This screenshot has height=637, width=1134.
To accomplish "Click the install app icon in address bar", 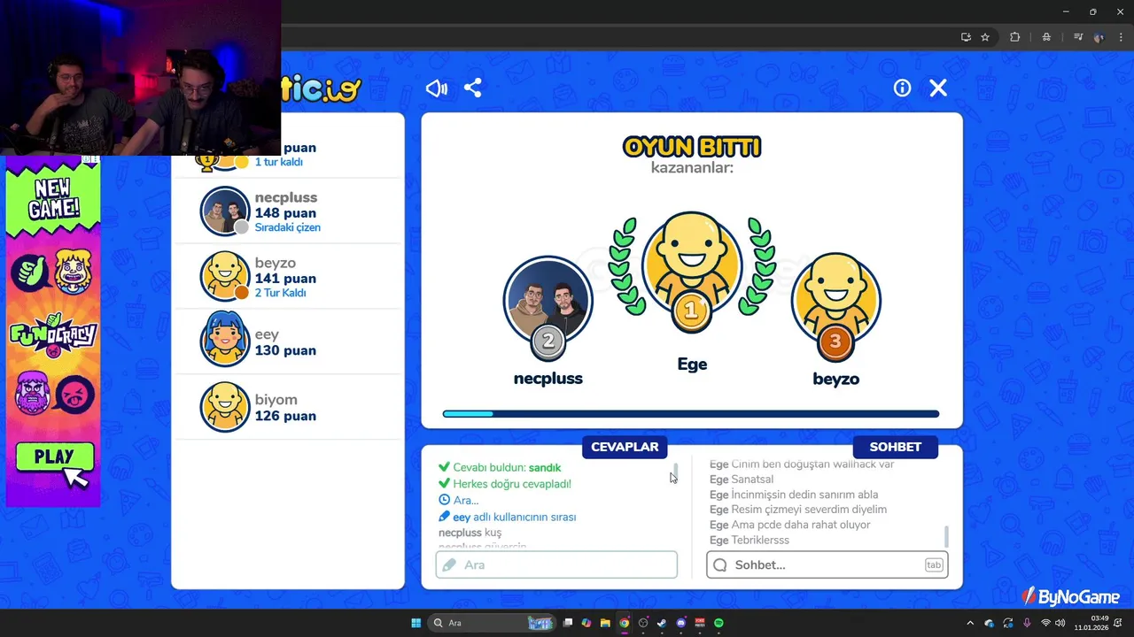I will coord(966,37).
